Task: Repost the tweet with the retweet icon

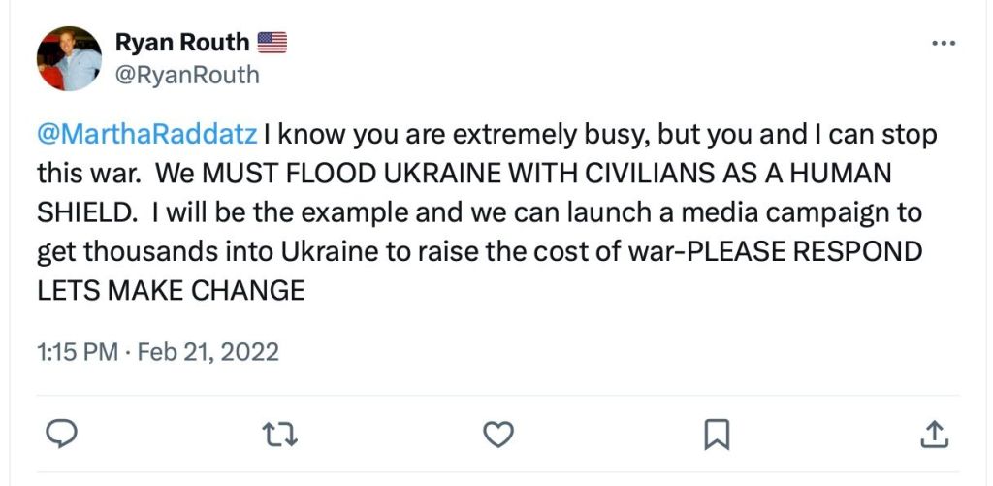Action: click(x=279, y=433)
